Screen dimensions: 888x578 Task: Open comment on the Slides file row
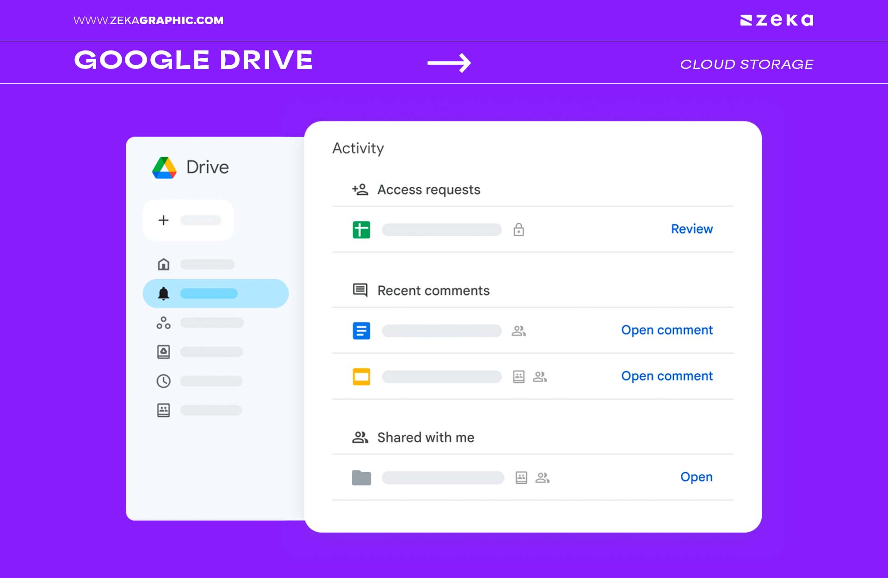tap(666, 376)
